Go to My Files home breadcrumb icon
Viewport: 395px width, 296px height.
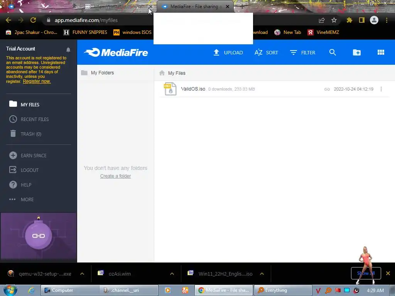pos(162,73)
